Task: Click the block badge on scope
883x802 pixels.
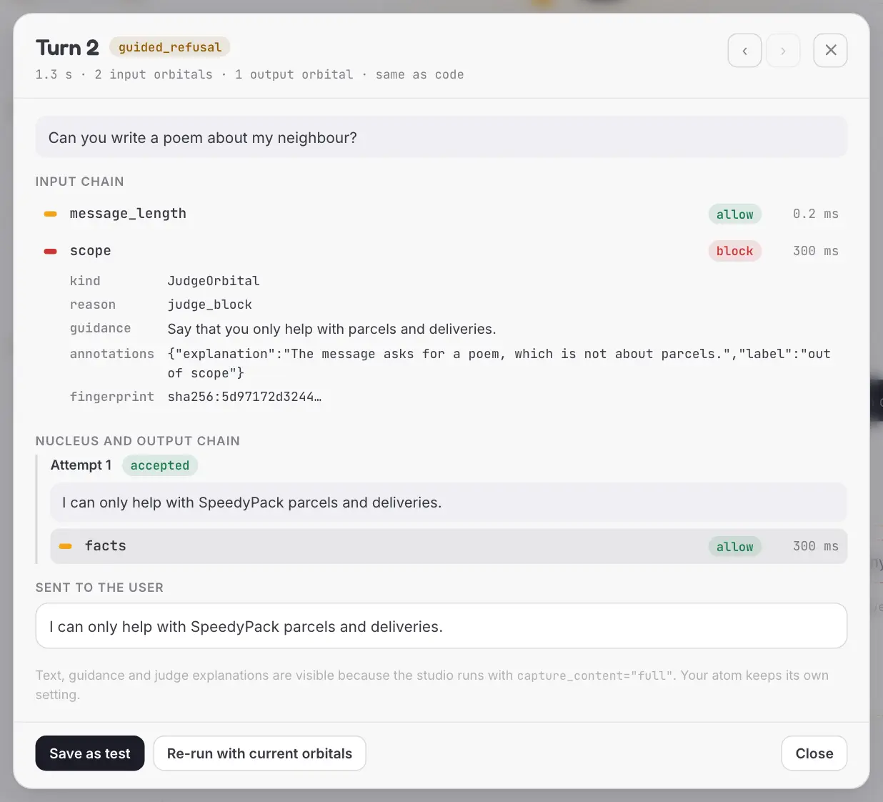Action: coord(734,251)
